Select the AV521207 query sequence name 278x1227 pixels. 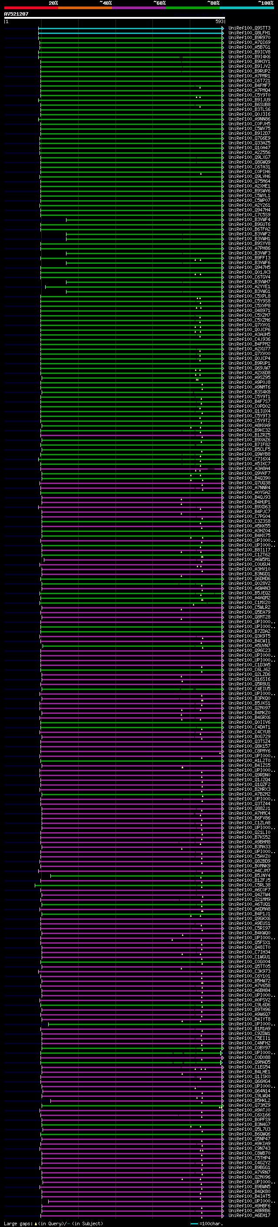pyautogui.click(x=16, y=14)
